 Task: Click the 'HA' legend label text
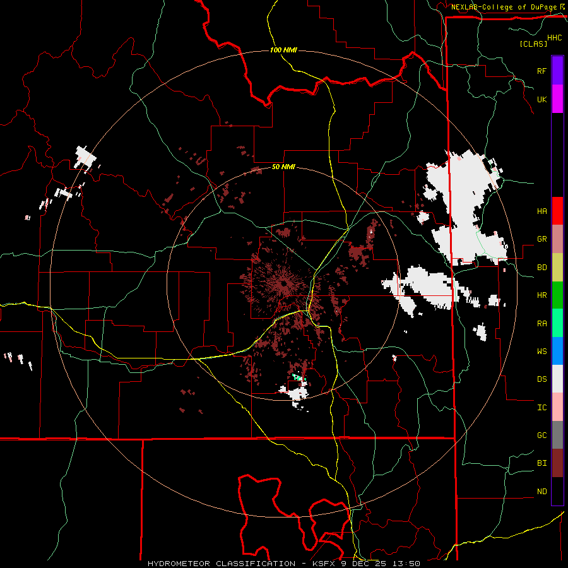[541, 211]
